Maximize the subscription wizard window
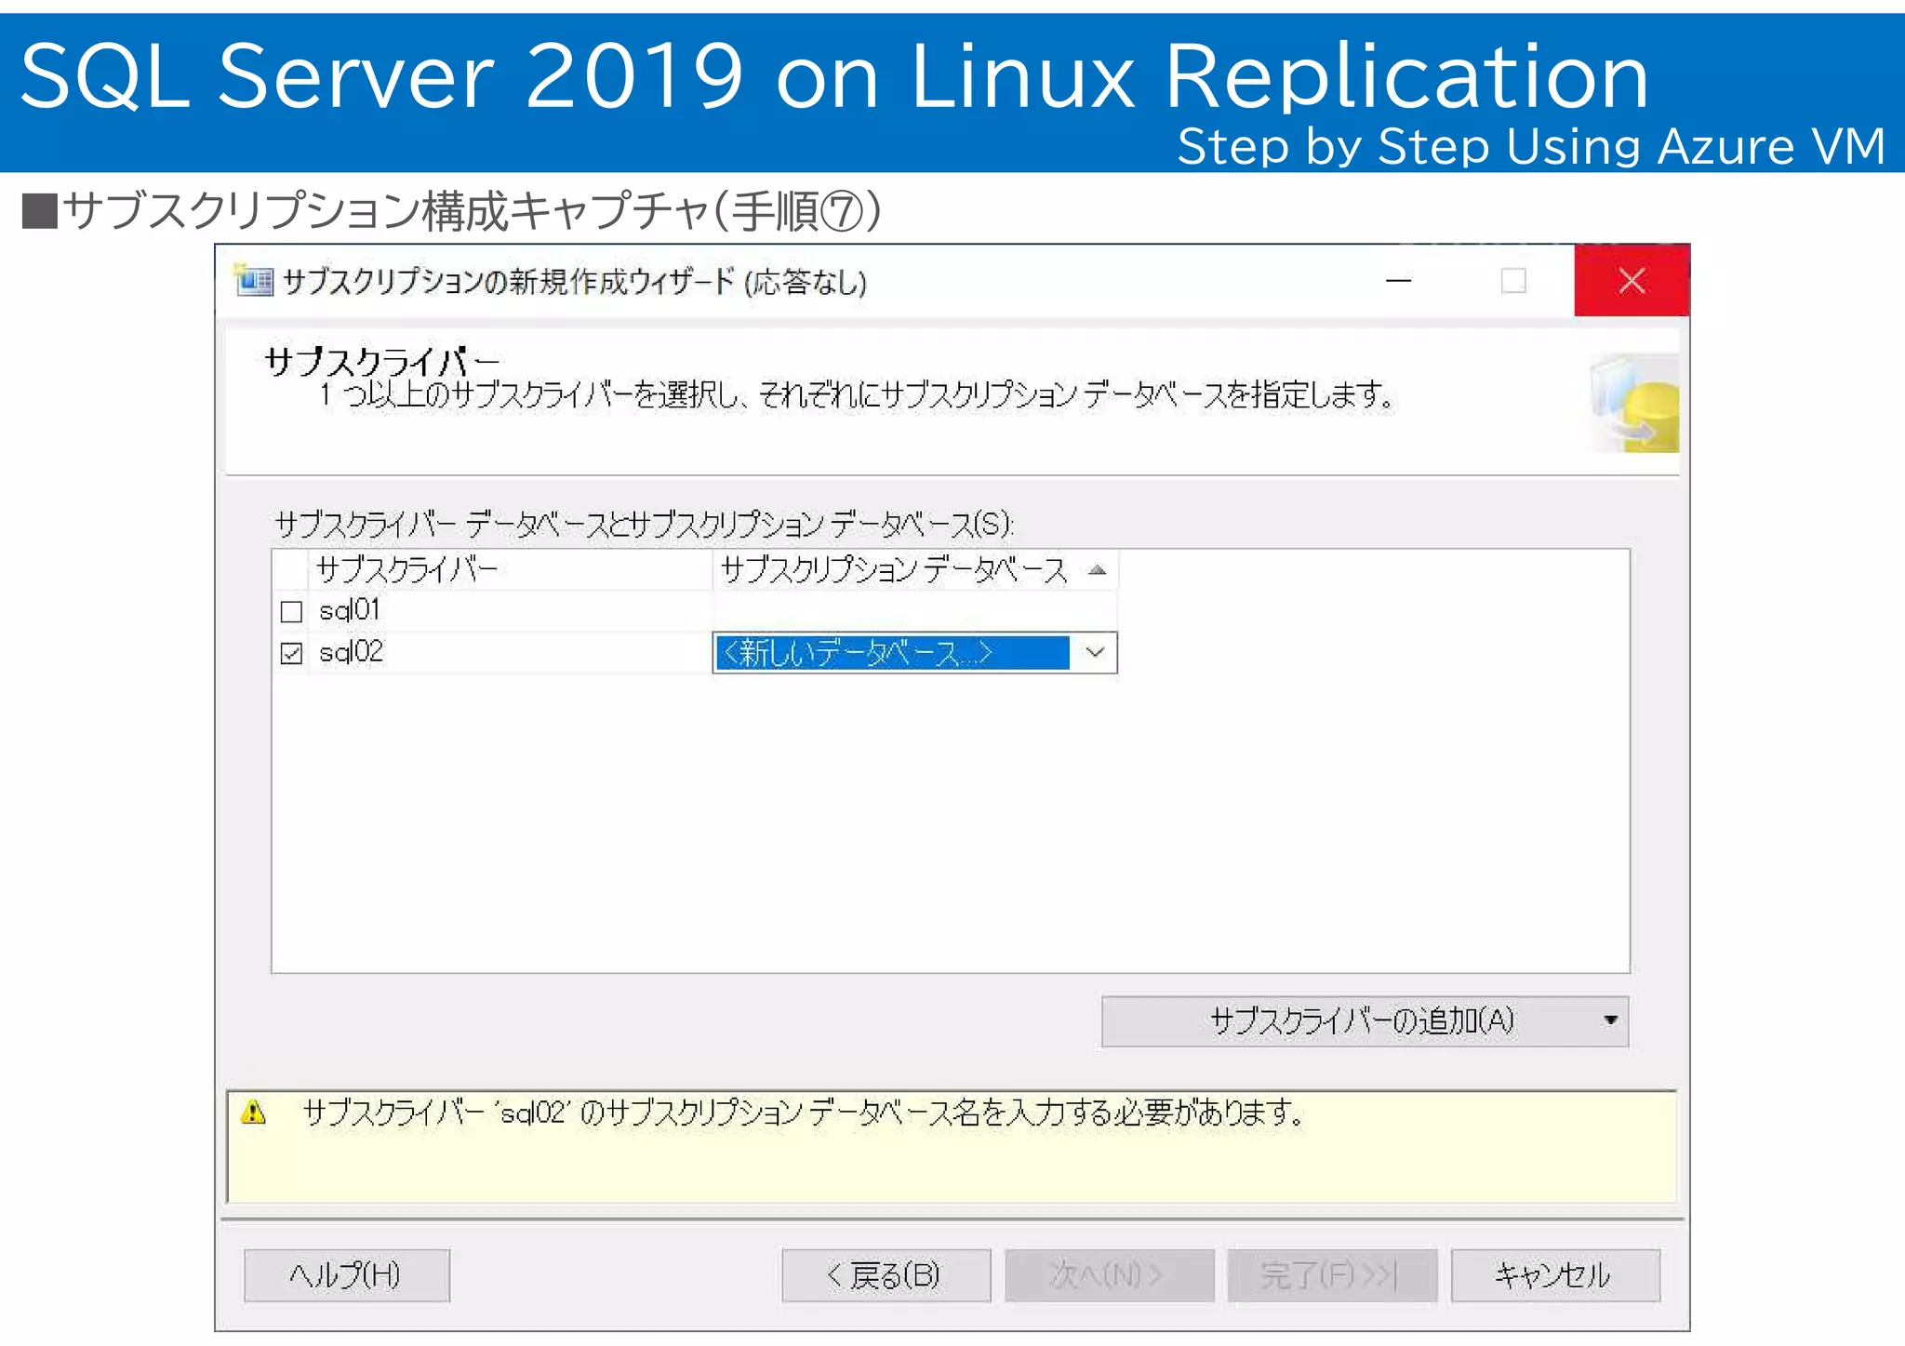1905x1346 pixels. (1513, 280)
